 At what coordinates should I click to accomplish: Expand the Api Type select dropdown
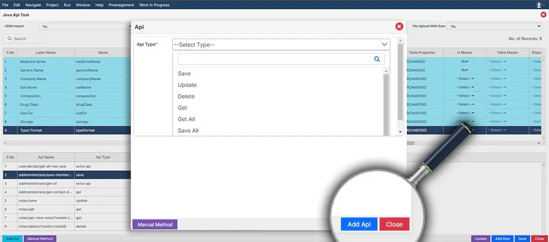281,44
